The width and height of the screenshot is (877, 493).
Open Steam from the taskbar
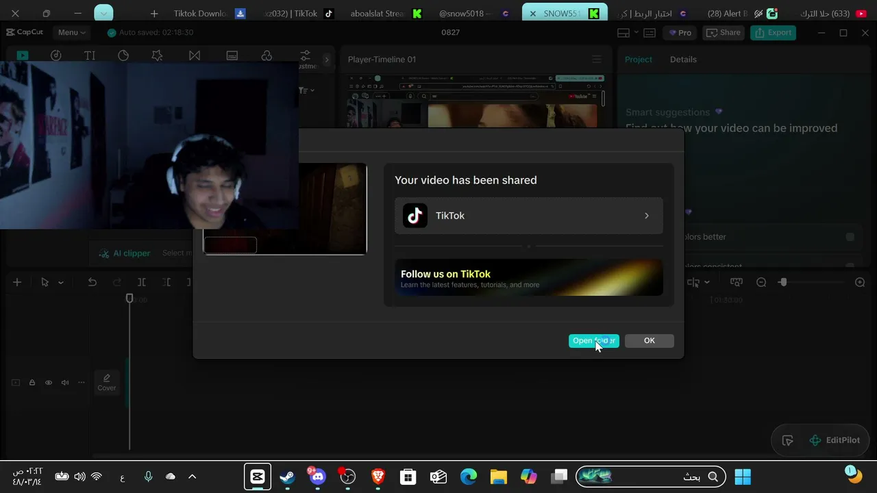point(288,477)
